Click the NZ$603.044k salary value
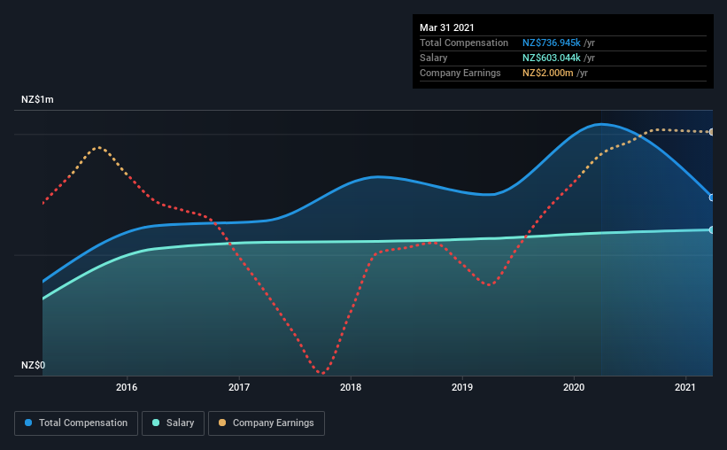 552,58
